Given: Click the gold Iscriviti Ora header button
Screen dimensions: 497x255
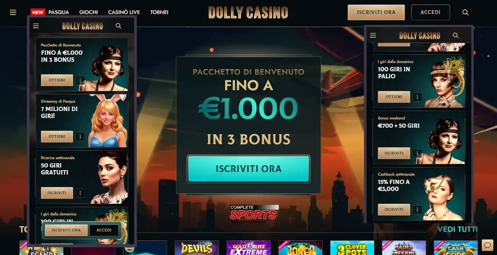Looking at the screenshot, I should pyautogui.click(x=376, y=12).
